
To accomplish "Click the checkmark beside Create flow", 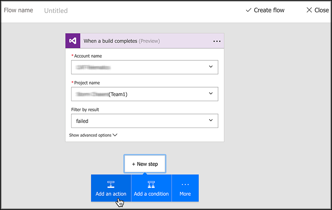I will coord(248,10).
